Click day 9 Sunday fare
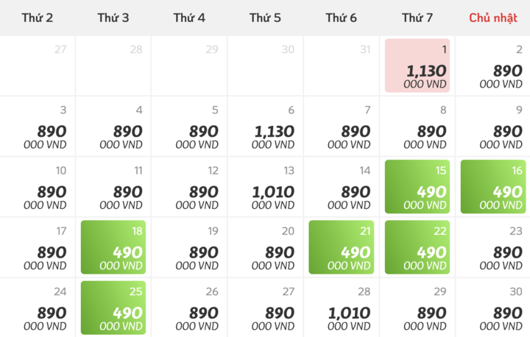Image resolution: width=530 pixels, height=337 pixels. click(493, 126)
